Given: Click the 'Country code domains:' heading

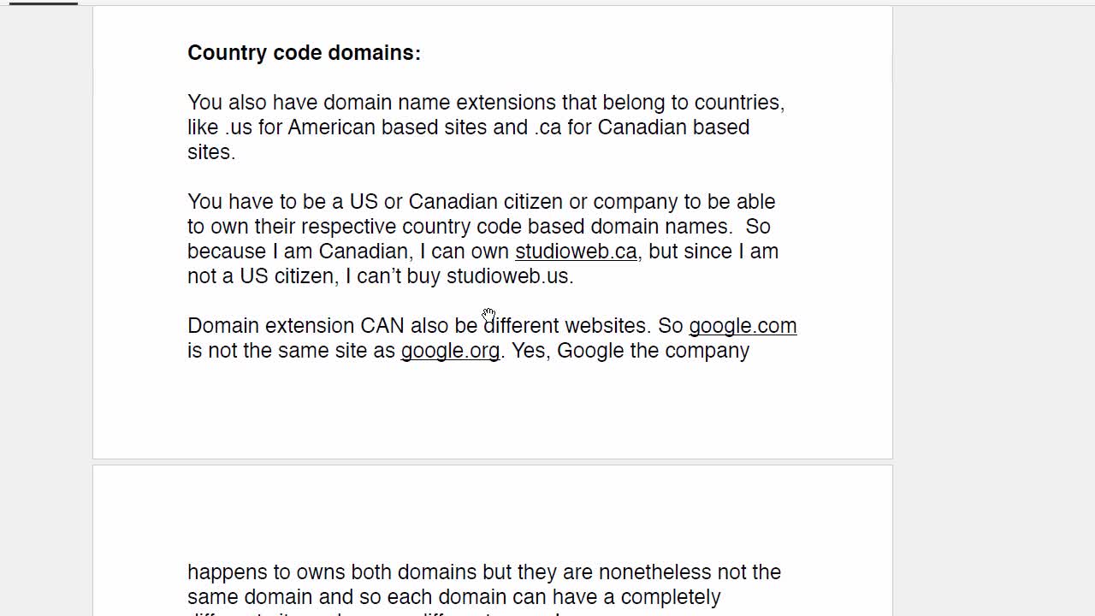Looking at the screenshot, I should (304, 53).
